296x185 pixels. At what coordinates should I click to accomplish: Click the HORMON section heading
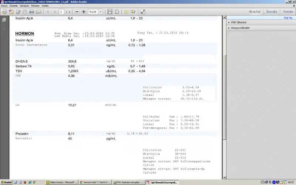[x=24, y=34]
